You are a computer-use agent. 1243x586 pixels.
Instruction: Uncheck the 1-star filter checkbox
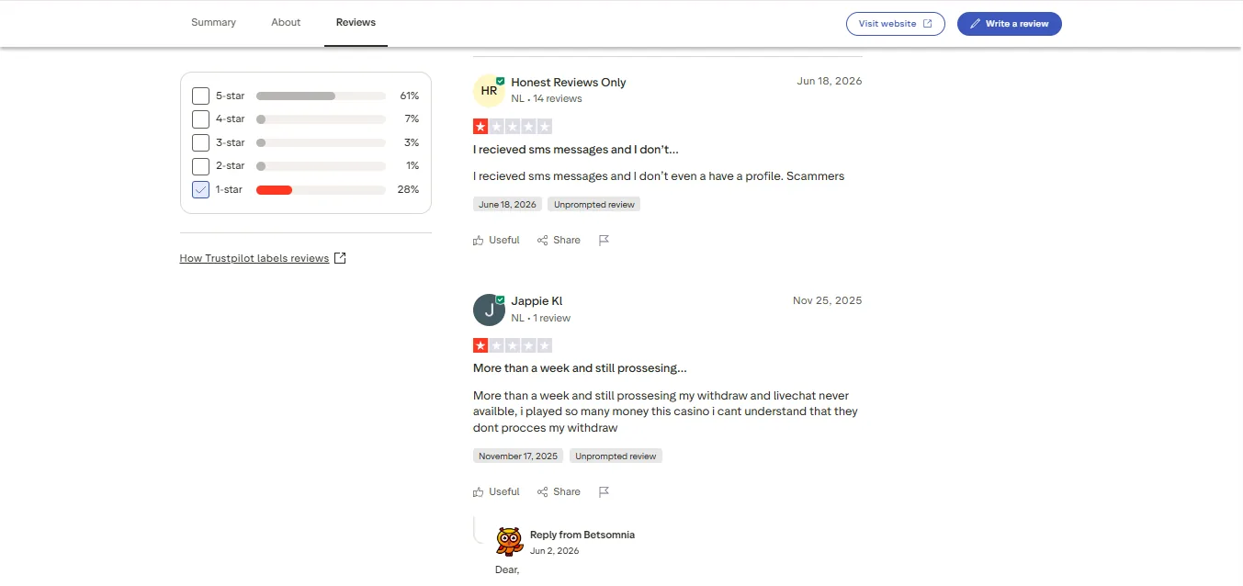coord(200,189)
